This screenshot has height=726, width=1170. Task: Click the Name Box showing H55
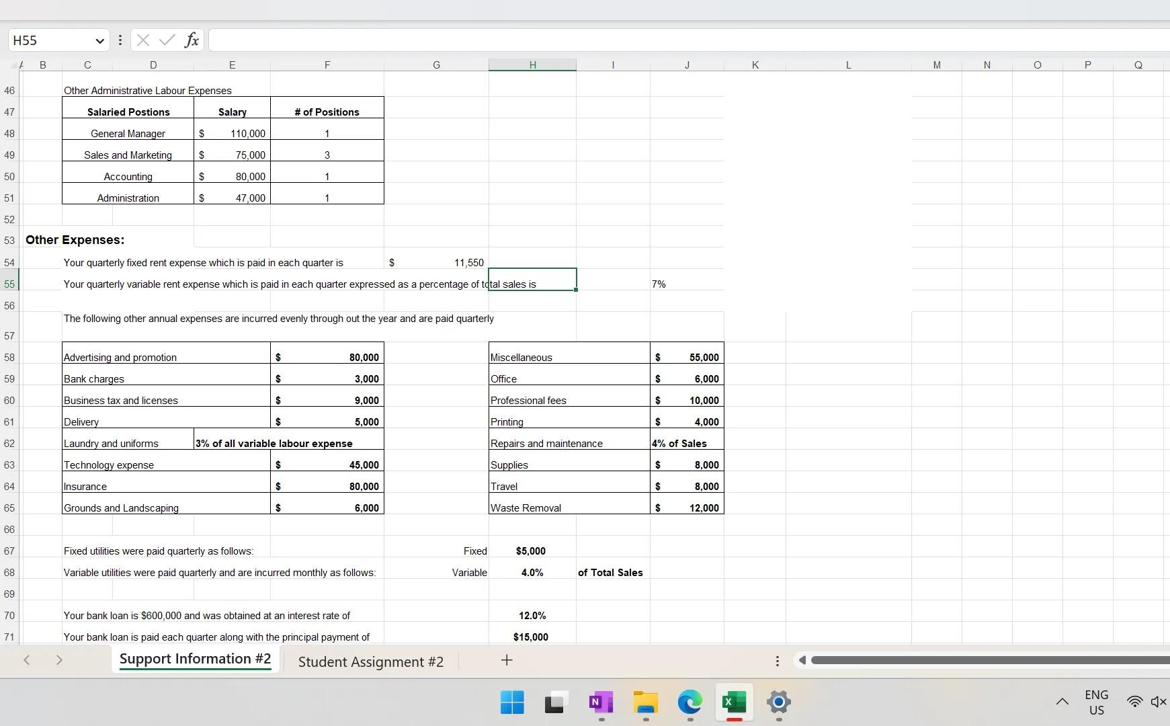tap(51, 40)
